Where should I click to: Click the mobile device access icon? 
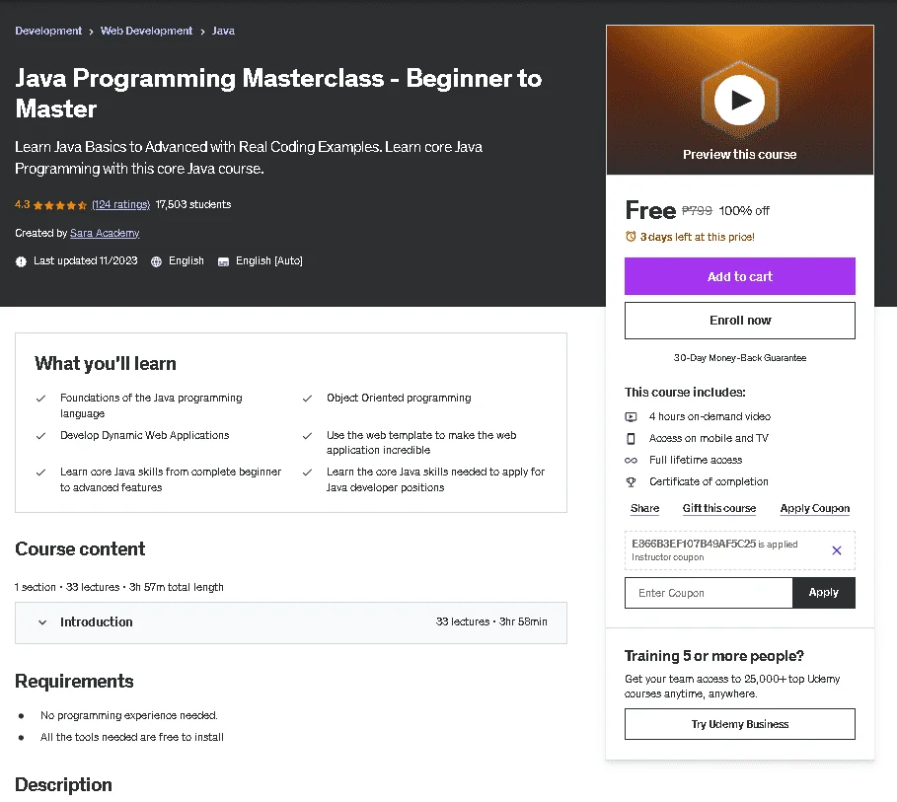pyautogui.click(x=631, y=439)
